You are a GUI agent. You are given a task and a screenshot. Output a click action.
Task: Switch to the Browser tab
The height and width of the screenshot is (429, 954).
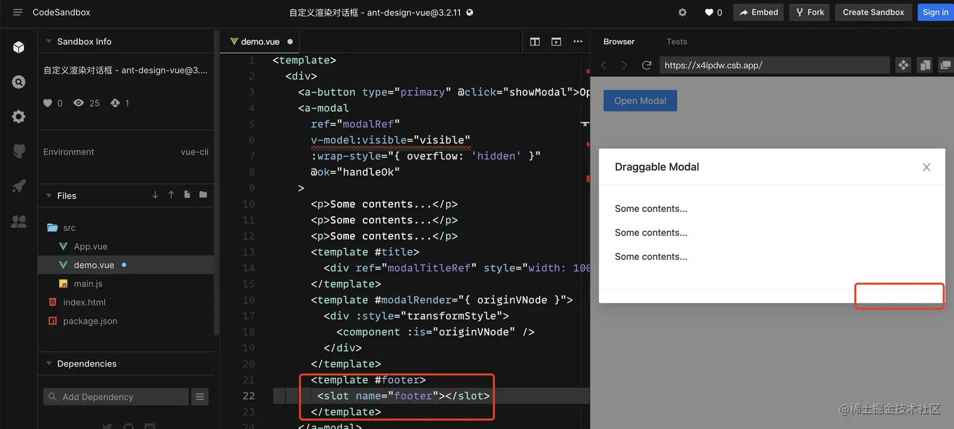click(x=619, y=42)
